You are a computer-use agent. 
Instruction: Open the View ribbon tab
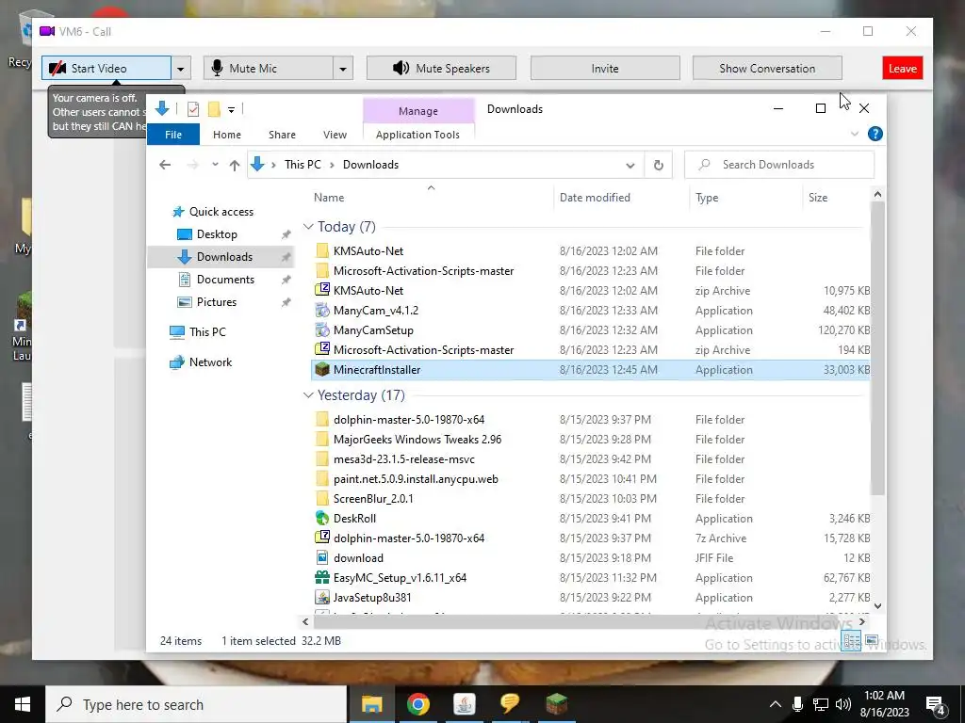[x=335, y=134]
